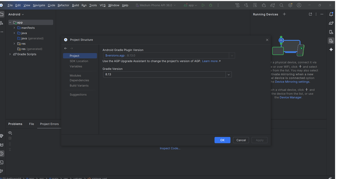Open Terminal icon in left sidebar
Screen dimensions: 337x179
pyautogui.click(x=2, y=163)
